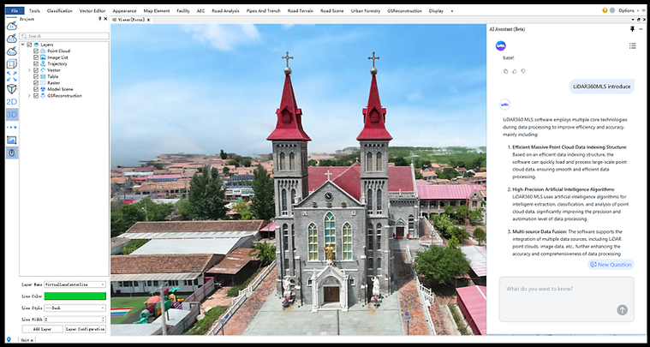The width and height of the screenshot is (650, 347).
Task: Switch to the GS Viewer tab
Action: coord(128,20)
